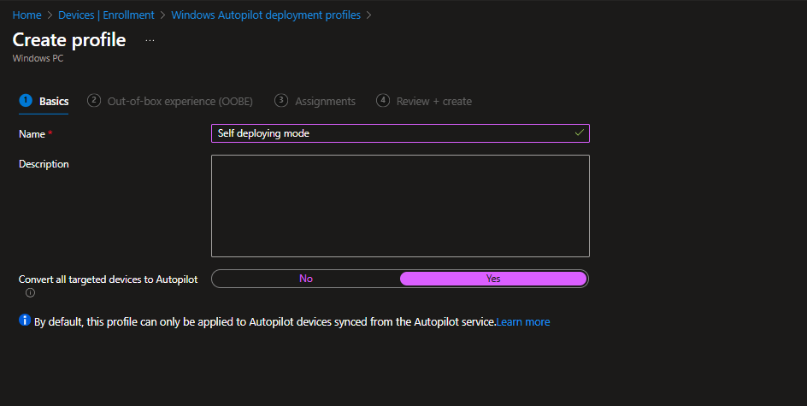Set Convert all targeted devices to No
Image resolution: width=807 pixels, height=406 pixels.
tap(306, 279)
